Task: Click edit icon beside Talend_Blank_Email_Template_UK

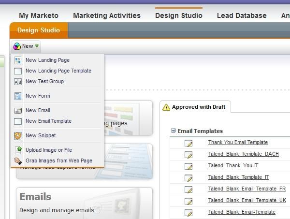Action: point(188,201)
